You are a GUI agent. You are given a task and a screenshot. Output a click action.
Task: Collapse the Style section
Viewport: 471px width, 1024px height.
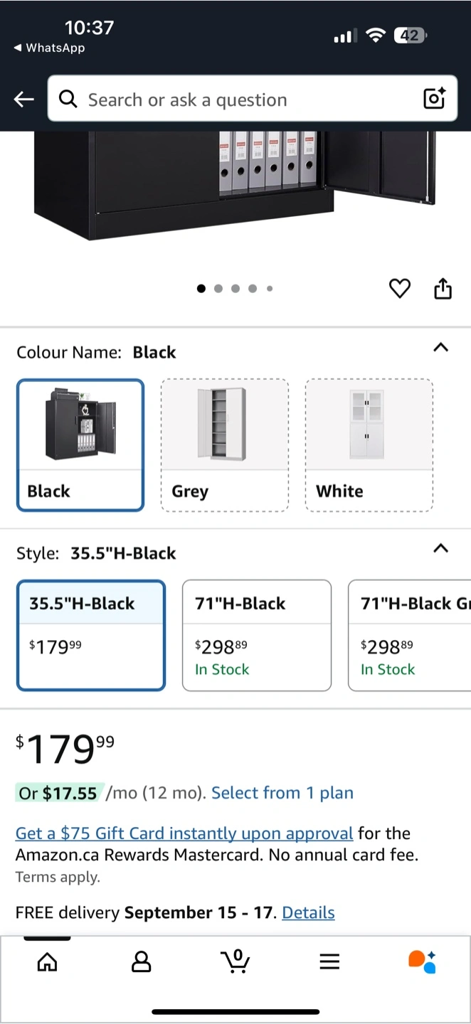click(x=441, y=548)
